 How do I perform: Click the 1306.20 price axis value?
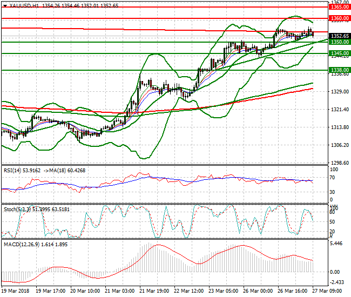(340, 145)
